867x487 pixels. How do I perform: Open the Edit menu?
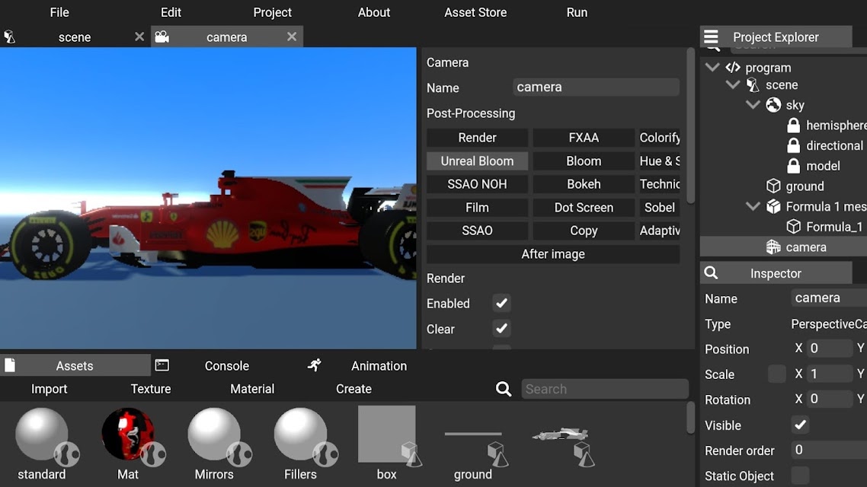pyautogui.click(x=171, y=12)
